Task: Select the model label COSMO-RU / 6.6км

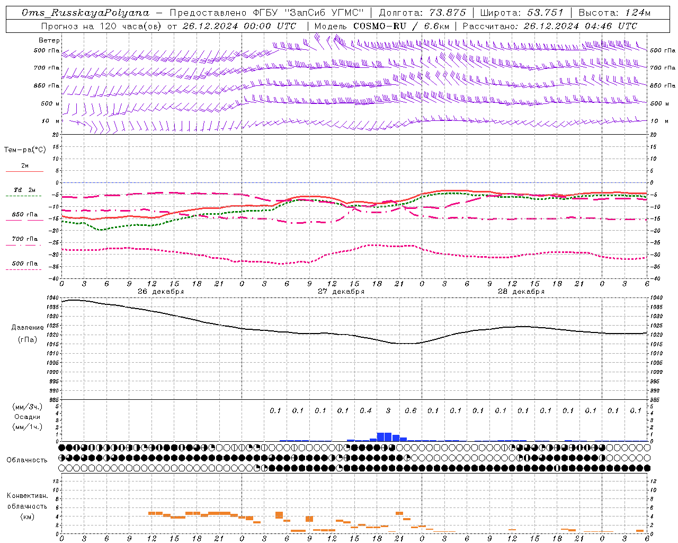Action: click(402, 26)
